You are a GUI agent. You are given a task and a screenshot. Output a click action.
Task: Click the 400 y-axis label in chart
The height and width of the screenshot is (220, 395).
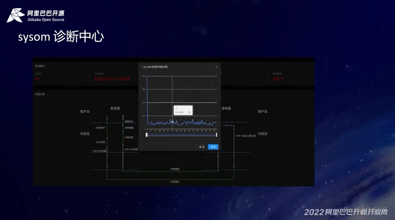[144, 76]
